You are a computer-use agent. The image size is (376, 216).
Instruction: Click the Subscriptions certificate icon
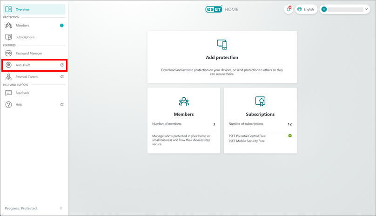click(260, 101)
